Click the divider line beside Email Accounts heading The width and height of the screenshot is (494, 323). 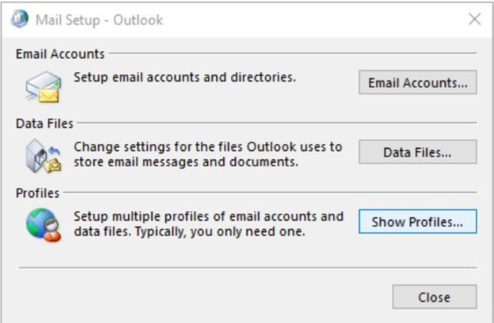click(x=293, y=53)
